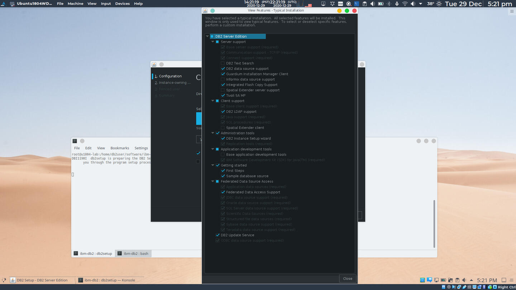Click the battery indicator in top panel
Viewport: 516px width, 290px height.
coord(381,4)
